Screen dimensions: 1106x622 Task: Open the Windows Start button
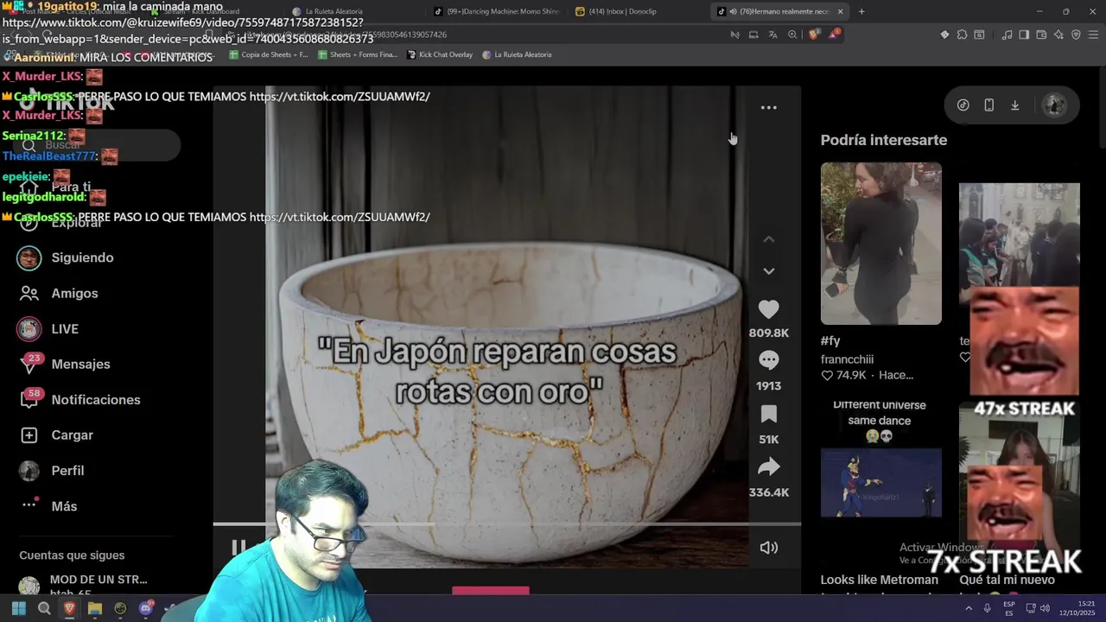(18, 608)
